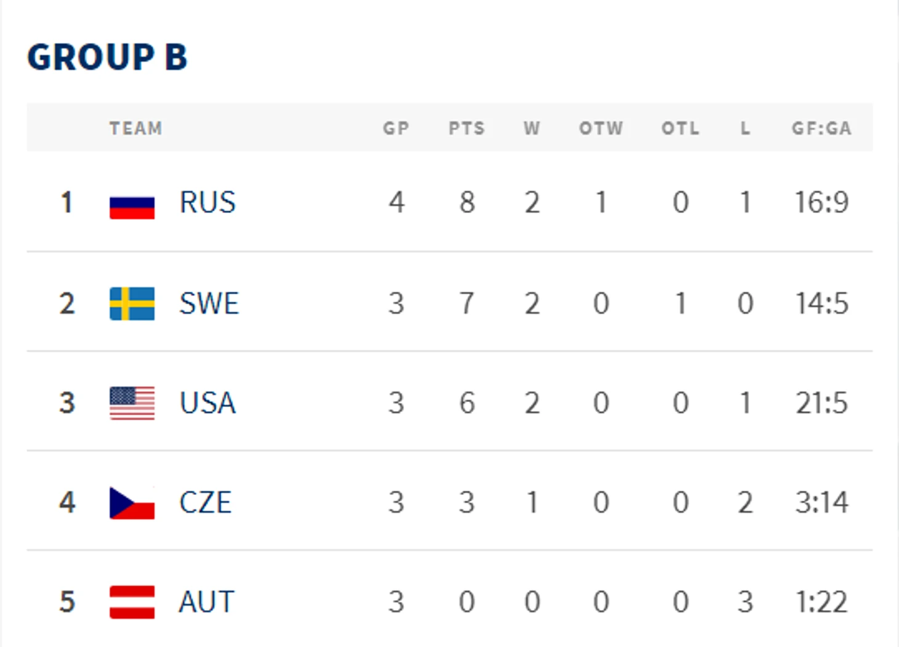Click the Sweden flag icon
The height and width of the screenshot is (647, 899).
coord(132,303)
